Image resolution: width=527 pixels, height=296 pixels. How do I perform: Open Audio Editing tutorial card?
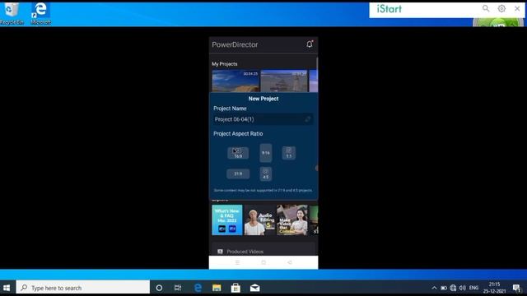point(259,220)
